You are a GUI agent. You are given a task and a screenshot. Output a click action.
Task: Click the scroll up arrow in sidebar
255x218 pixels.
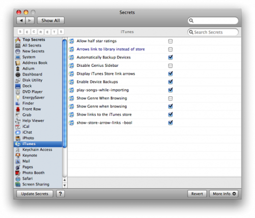[x=65, y=180]
